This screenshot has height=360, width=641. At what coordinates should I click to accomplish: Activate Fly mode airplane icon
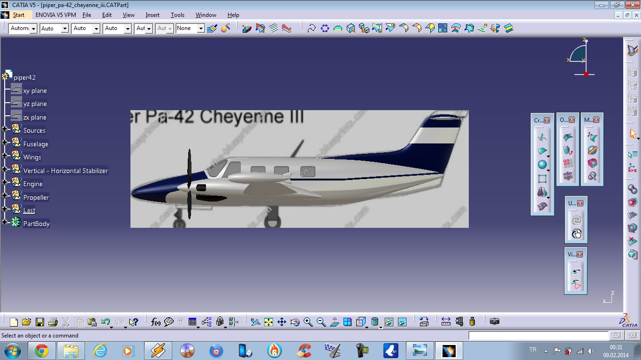tap(255, 322)
